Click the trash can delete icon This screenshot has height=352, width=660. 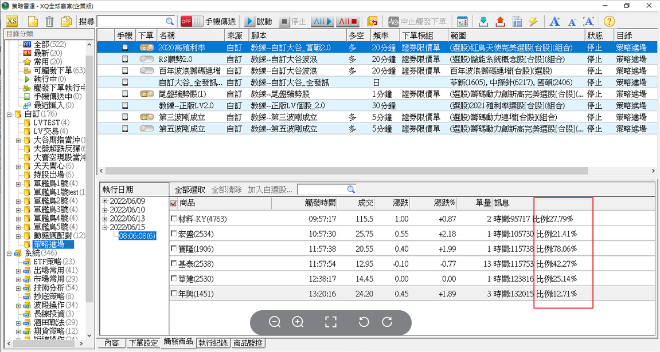pyautogui.click(x=50, y=22)
